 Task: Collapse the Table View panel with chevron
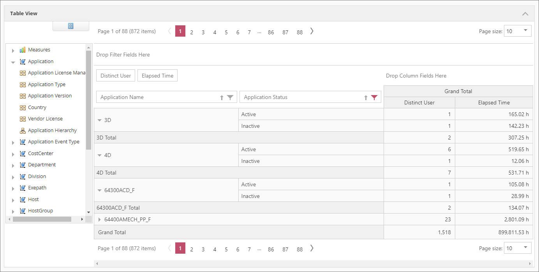tap(525, 14)
